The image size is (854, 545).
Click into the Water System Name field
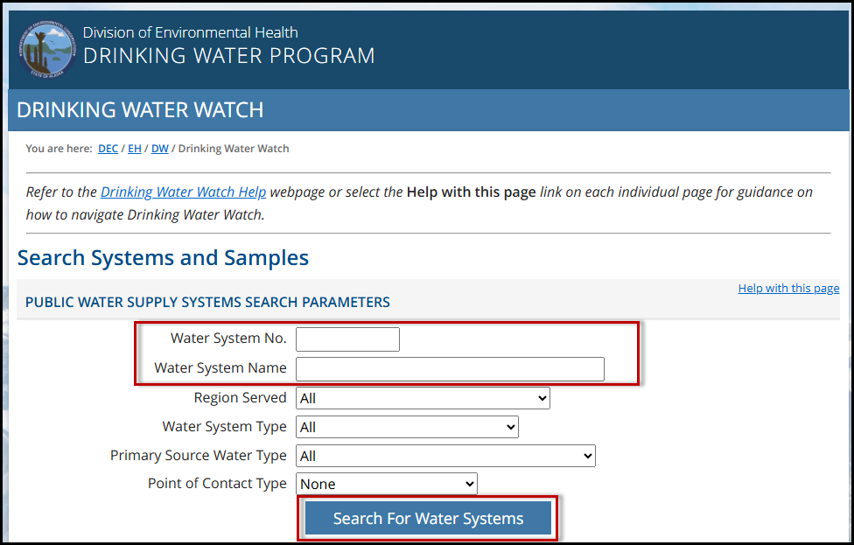(450, 369)
